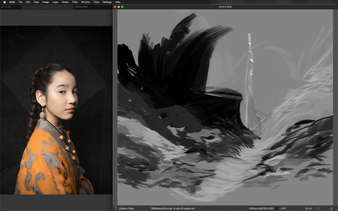Screen dimensions: 338x211
Task: Open the Filter menu
Action: coord(75,2)
